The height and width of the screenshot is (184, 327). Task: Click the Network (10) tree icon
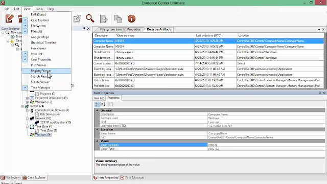pos(32,119)
